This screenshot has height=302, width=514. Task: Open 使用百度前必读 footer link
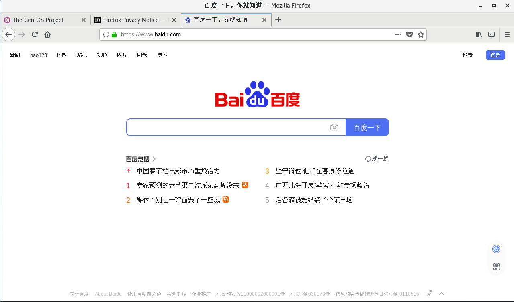tap(144, 294)
